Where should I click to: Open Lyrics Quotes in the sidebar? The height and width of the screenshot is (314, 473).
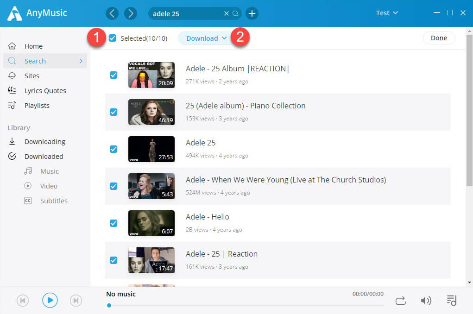45,90
